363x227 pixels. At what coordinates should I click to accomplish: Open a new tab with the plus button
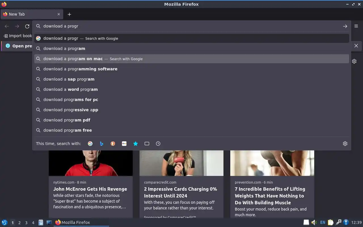[x=69, y=14]
